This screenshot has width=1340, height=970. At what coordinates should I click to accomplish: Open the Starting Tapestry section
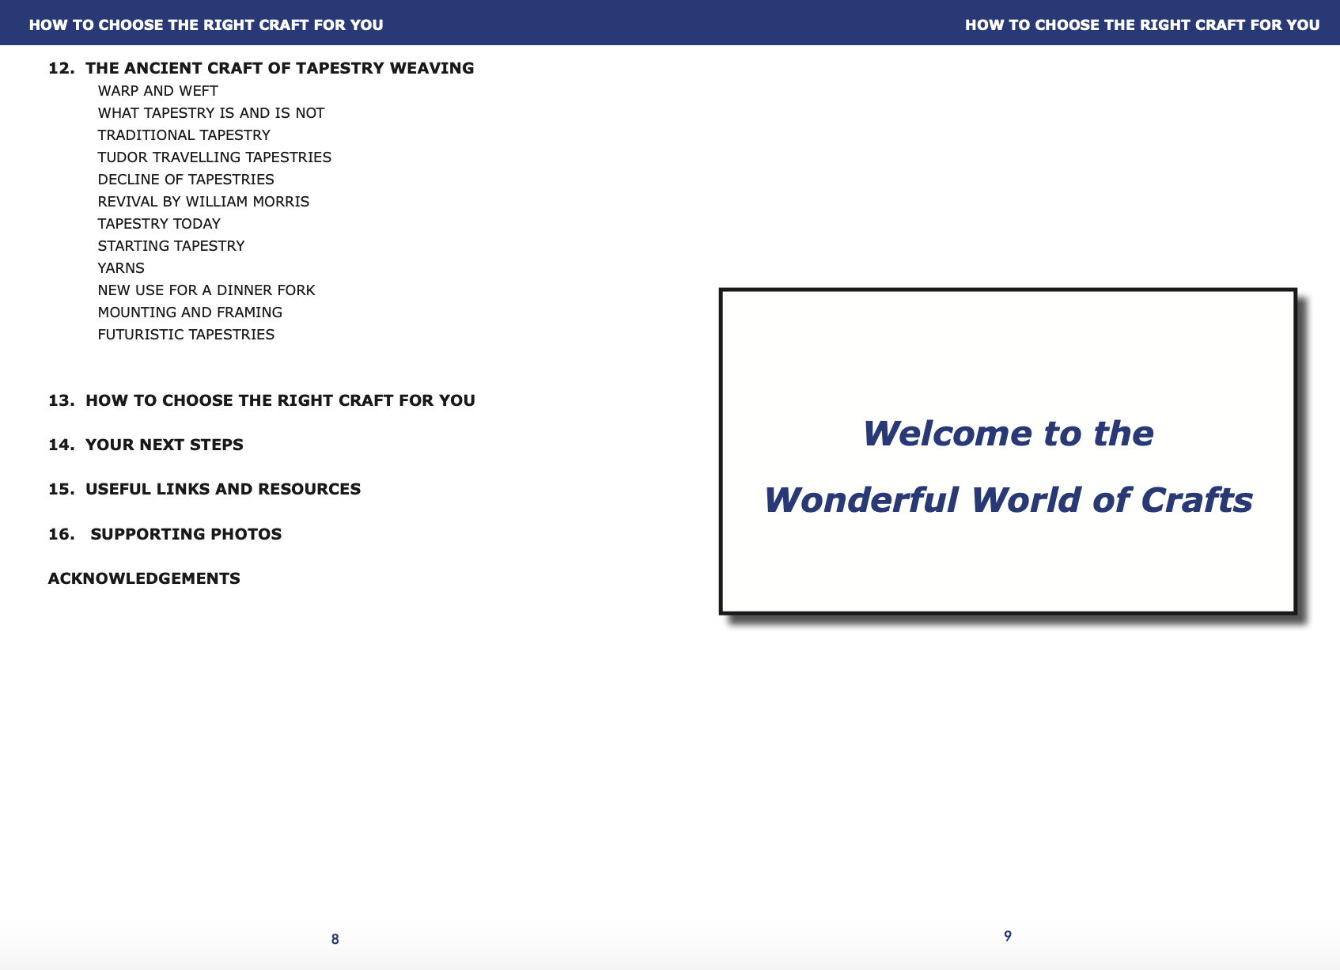(x=171, y=246)
